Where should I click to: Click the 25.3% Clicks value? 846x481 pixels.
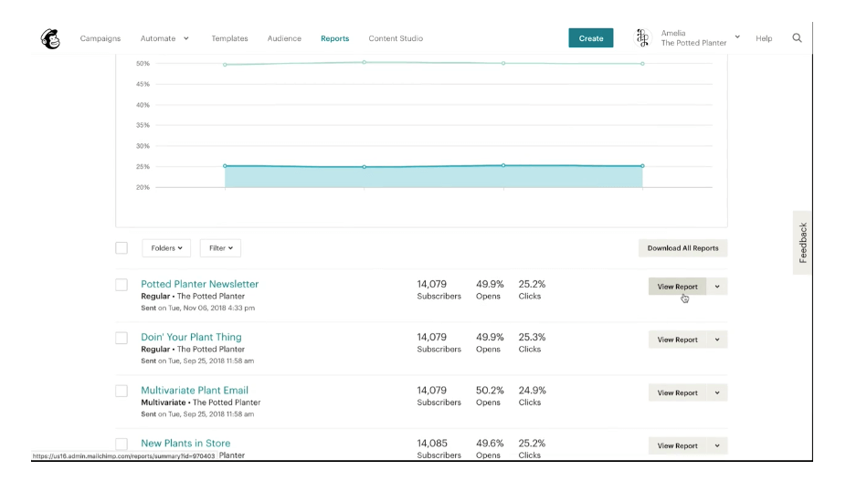(x=532, y=337)
